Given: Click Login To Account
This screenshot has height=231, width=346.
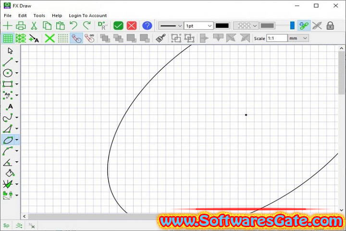Looking at the screenshot, I should 88,15.
